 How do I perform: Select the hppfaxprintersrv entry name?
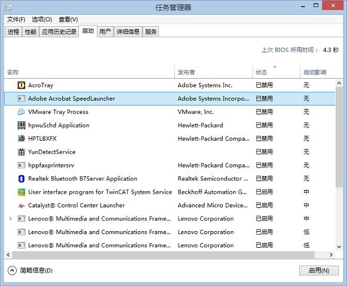(x=51, y=166)
